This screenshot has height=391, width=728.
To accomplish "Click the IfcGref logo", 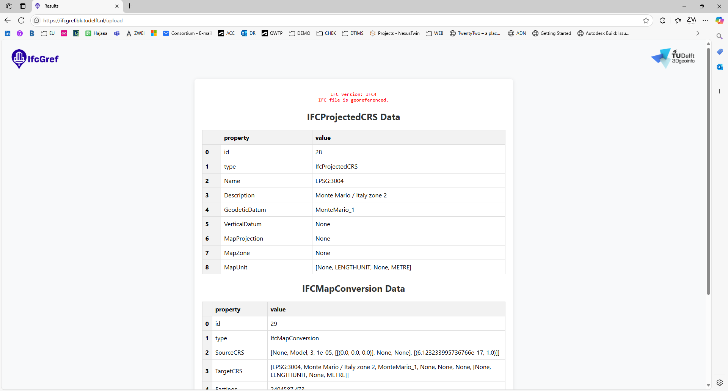I will 35,59.
